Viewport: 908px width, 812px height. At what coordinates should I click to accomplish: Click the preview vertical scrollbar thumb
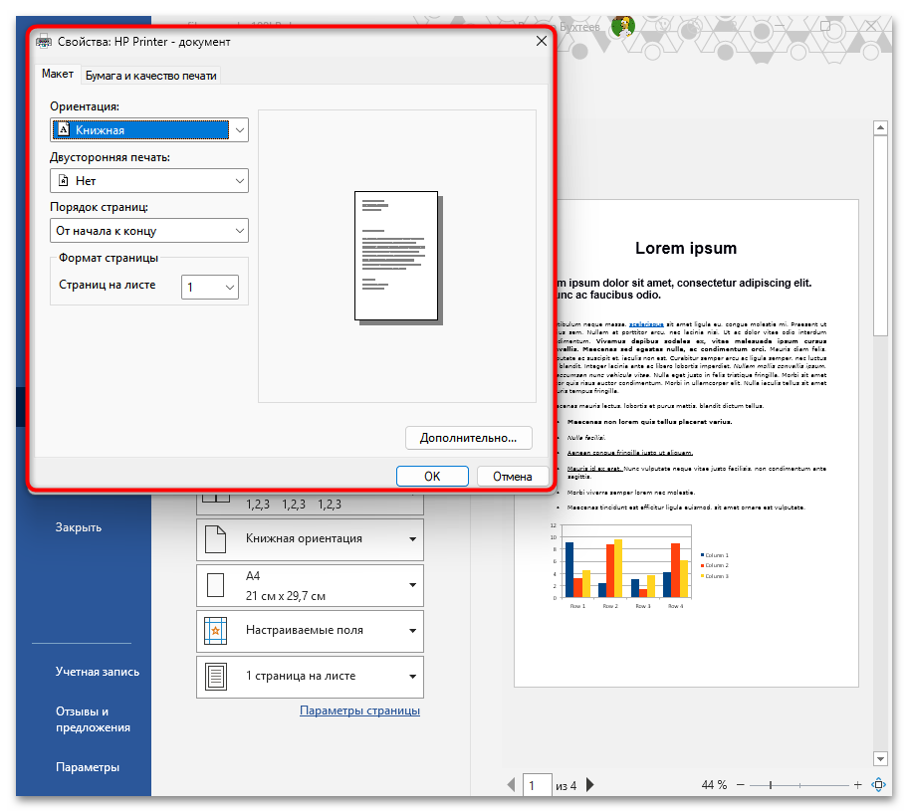coord(880,235)
